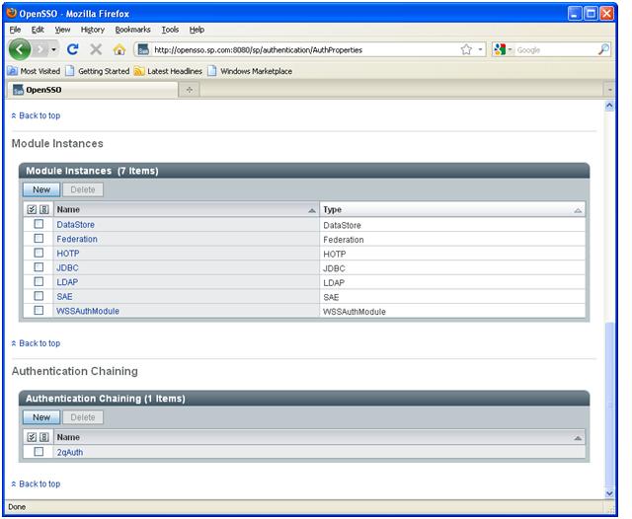Open the View menu

pyautogui.click(x=62, y=30)
